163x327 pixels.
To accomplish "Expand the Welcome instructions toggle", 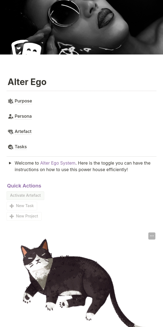I will (10, 163).
